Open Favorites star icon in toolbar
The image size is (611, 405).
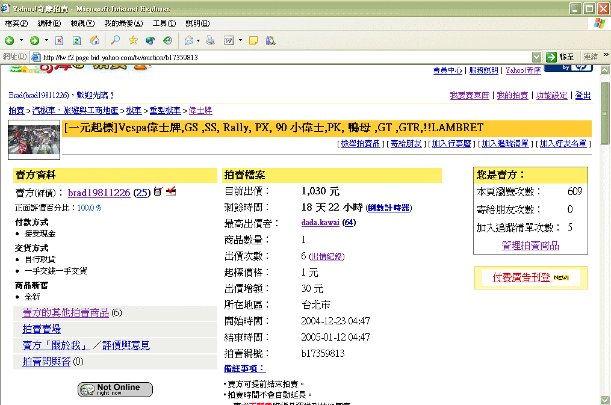click(x=133, y=40)
